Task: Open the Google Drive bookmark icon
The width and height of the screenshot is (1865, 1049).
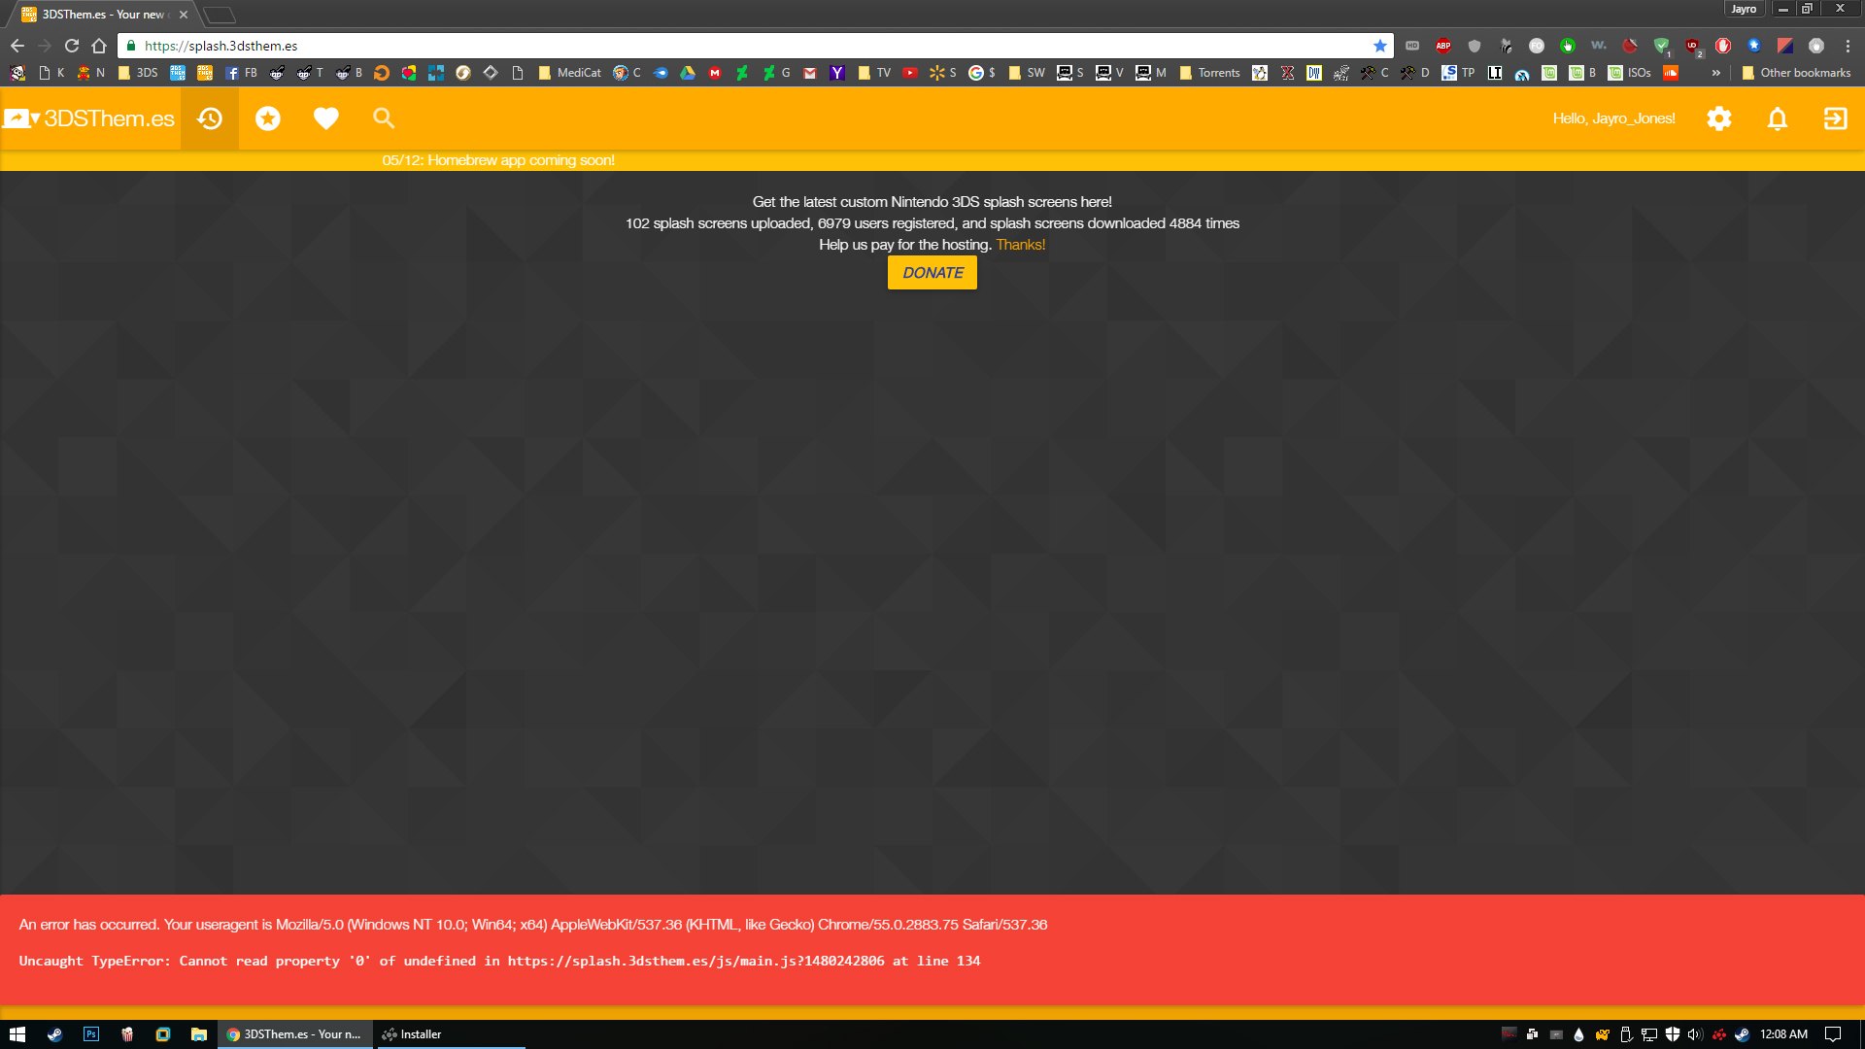Action: pos(688,73)
